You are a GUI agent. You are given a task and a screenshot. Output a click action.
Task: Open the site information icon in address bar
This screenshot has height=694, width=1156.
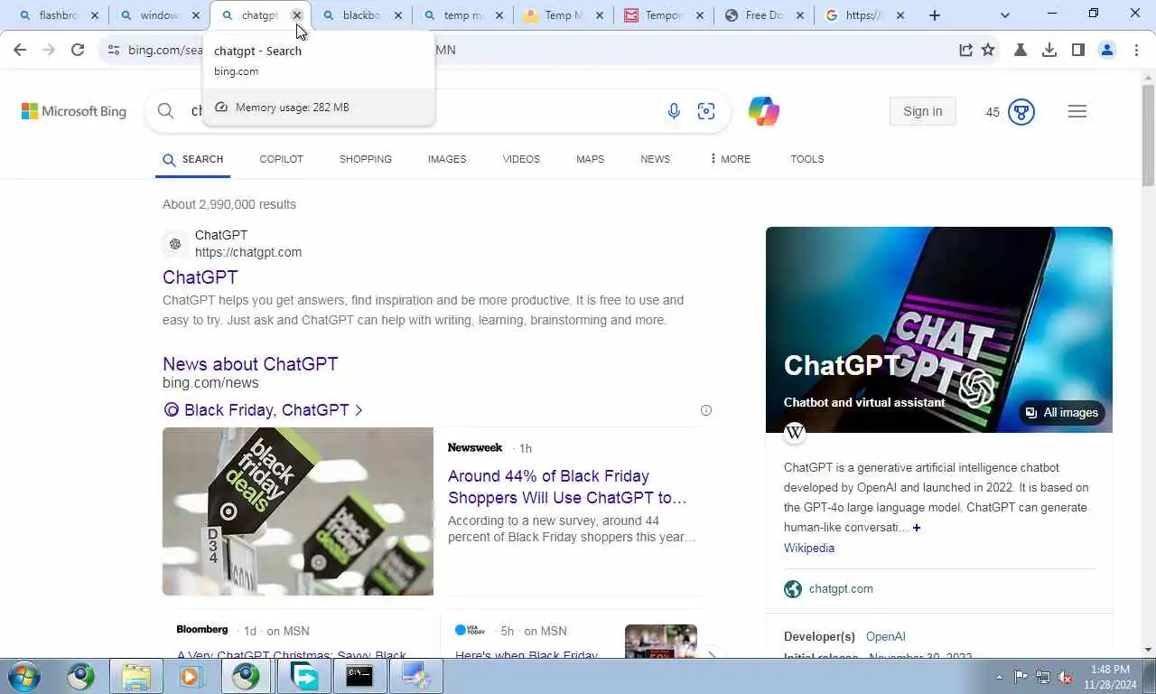click(x=113, y=50)
